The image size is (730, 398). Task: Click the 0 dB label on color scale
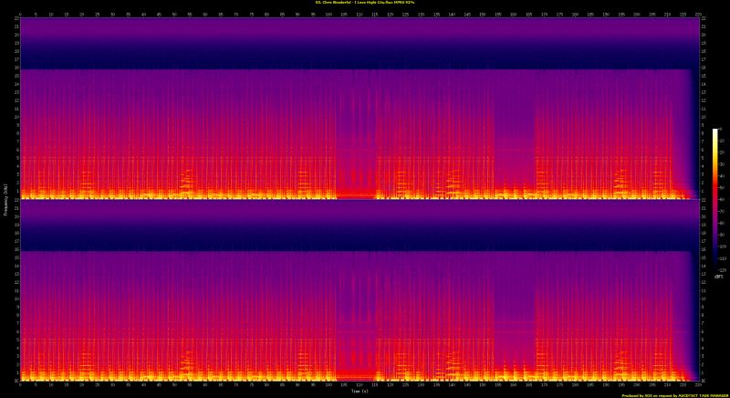point(722,131)
